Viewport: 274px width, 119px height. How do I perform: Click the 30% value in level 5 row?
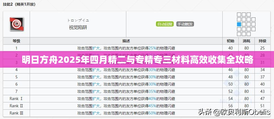(x=152, y=77)
